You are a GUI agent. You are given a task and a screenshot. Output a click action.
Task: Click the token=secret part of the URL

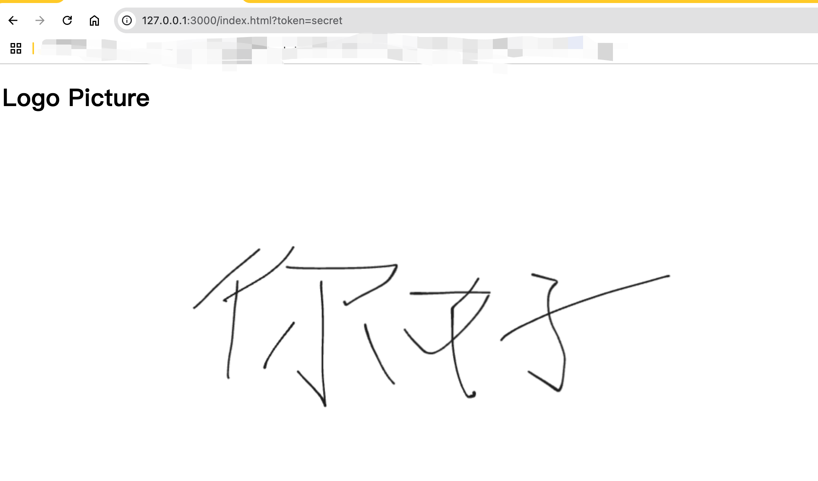point(310,20)
